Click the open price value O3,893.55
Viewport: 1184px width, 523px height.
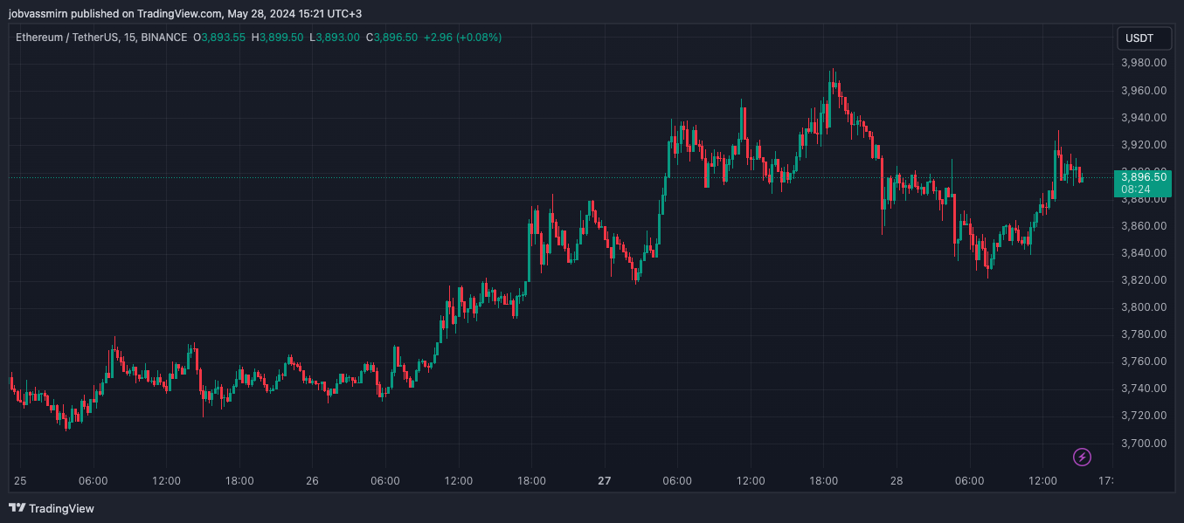[219, 38]
